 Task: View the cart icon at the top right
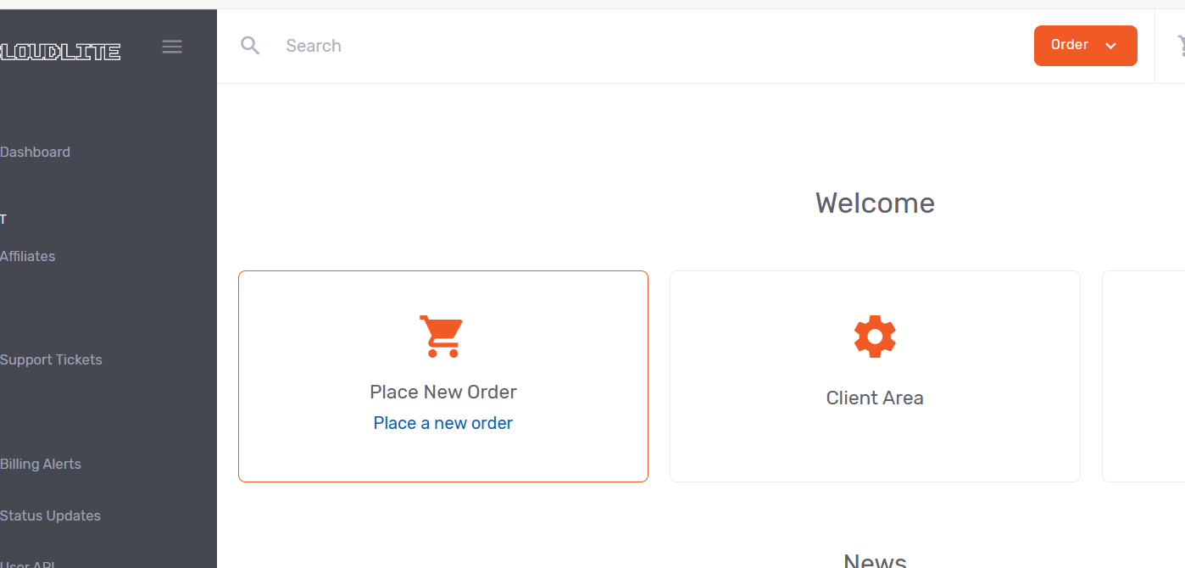1180,45
